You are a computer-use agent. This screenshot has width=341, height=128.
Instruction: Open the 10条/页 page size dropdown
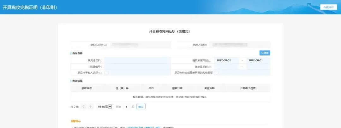pyautogui.click(x=105, y=107)
